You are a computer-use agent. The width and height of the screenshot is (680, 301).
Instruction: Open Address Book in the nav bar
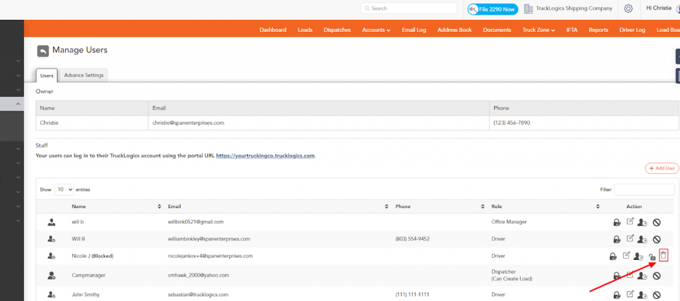(454, 30)
